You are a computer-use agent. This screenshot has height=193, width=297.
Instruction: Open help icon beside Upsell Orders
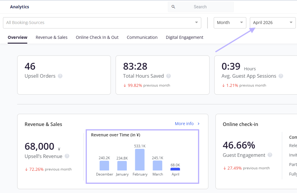coord(60,76)
